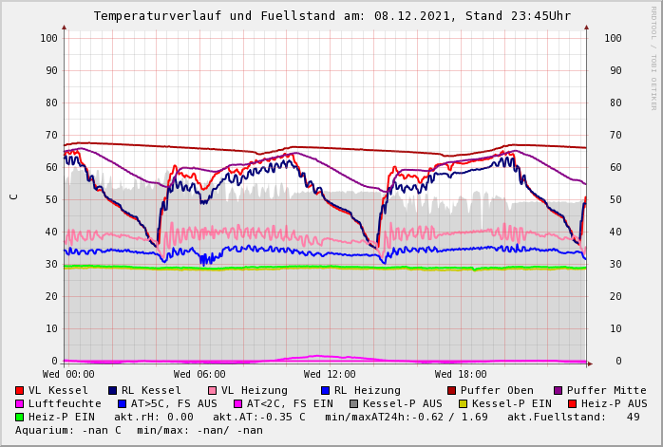Click the Temperaturverlauf und Fuellstand chart title
This screenshot has width=663, height=447.
(331, 16)
